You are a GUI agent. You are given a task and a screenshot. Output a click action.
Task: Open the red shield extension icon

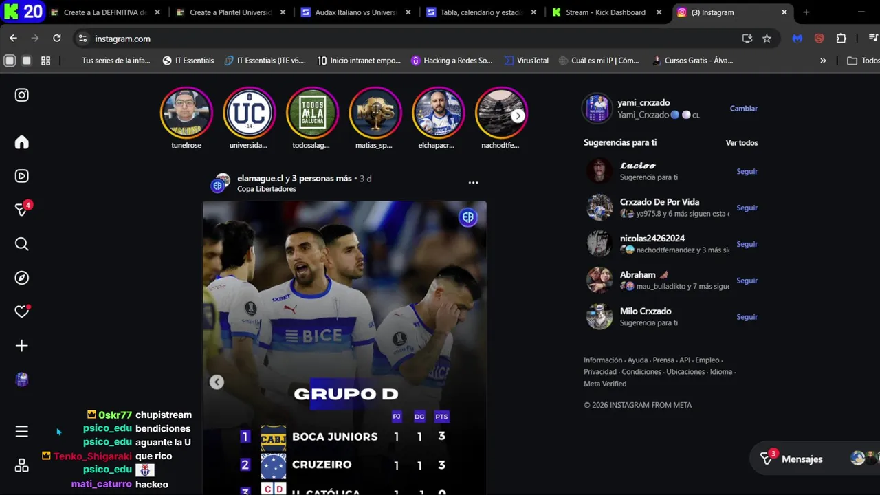(x=819, y=38)
